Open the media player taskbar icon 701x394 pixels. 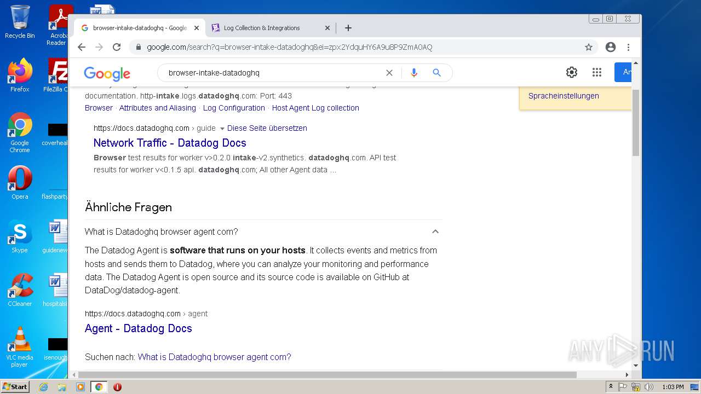(x=81, y=387)
